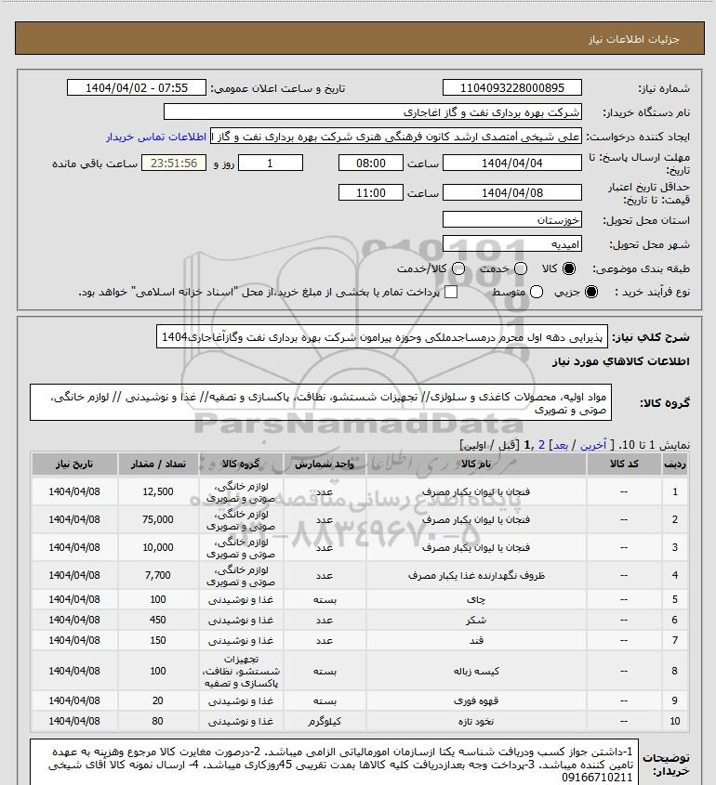Image resolution: width=716 pixels, height=785 pixels.
Task: Click the چای item name in row 5
Action: tap(476, 600)
